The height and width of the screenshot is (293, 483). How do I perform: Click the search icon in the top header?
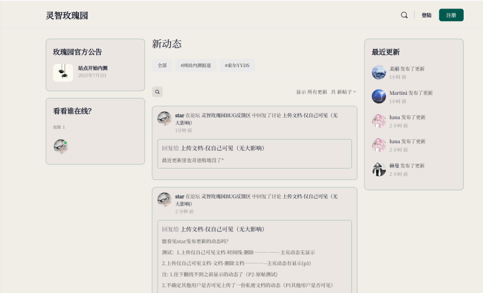[404, 15]
